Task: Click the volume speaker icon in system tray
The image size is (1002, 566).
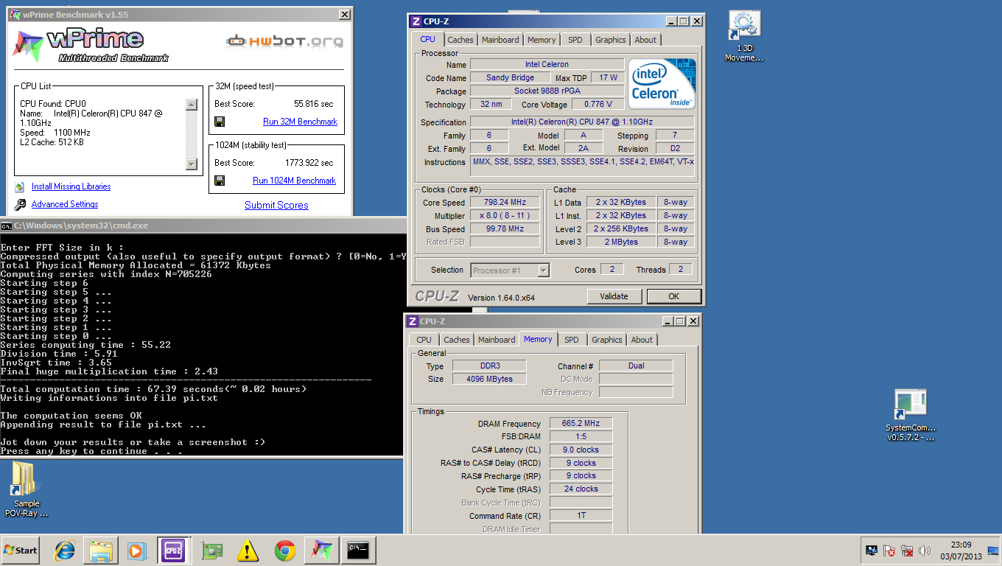Action: tap(925, 551)
